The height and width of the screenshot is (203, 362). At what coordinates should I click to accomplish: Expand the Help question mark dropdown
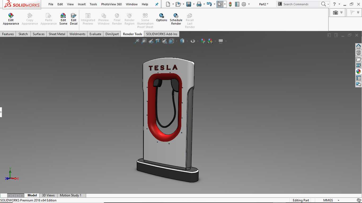339,4
